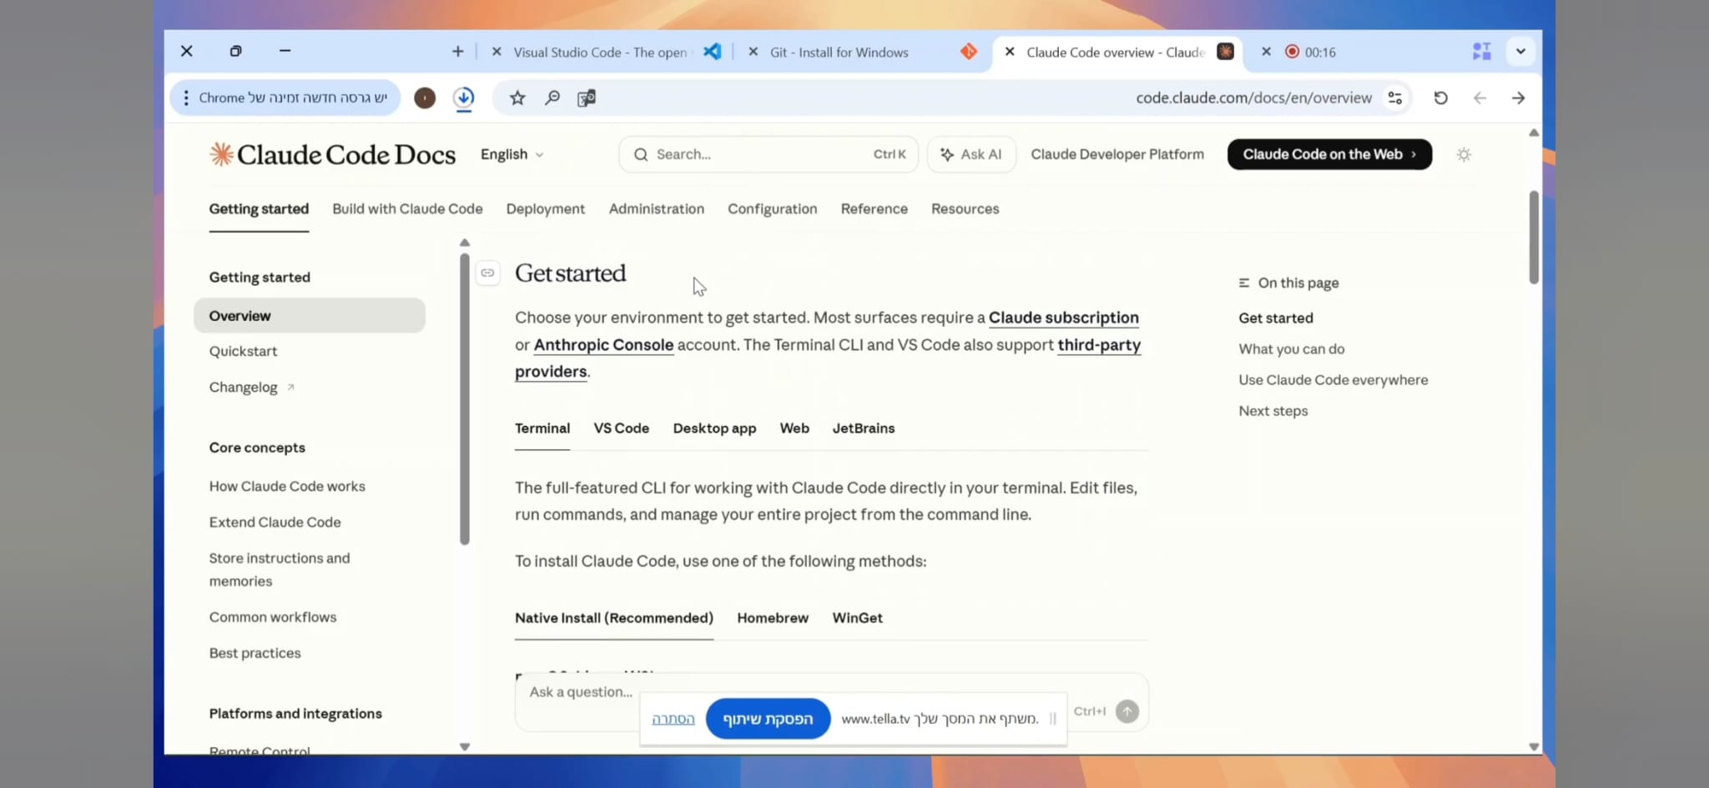Click the sidebar scroll down arrow
This screenshot has width=1709, height=788.
click(x=465, y=746)
